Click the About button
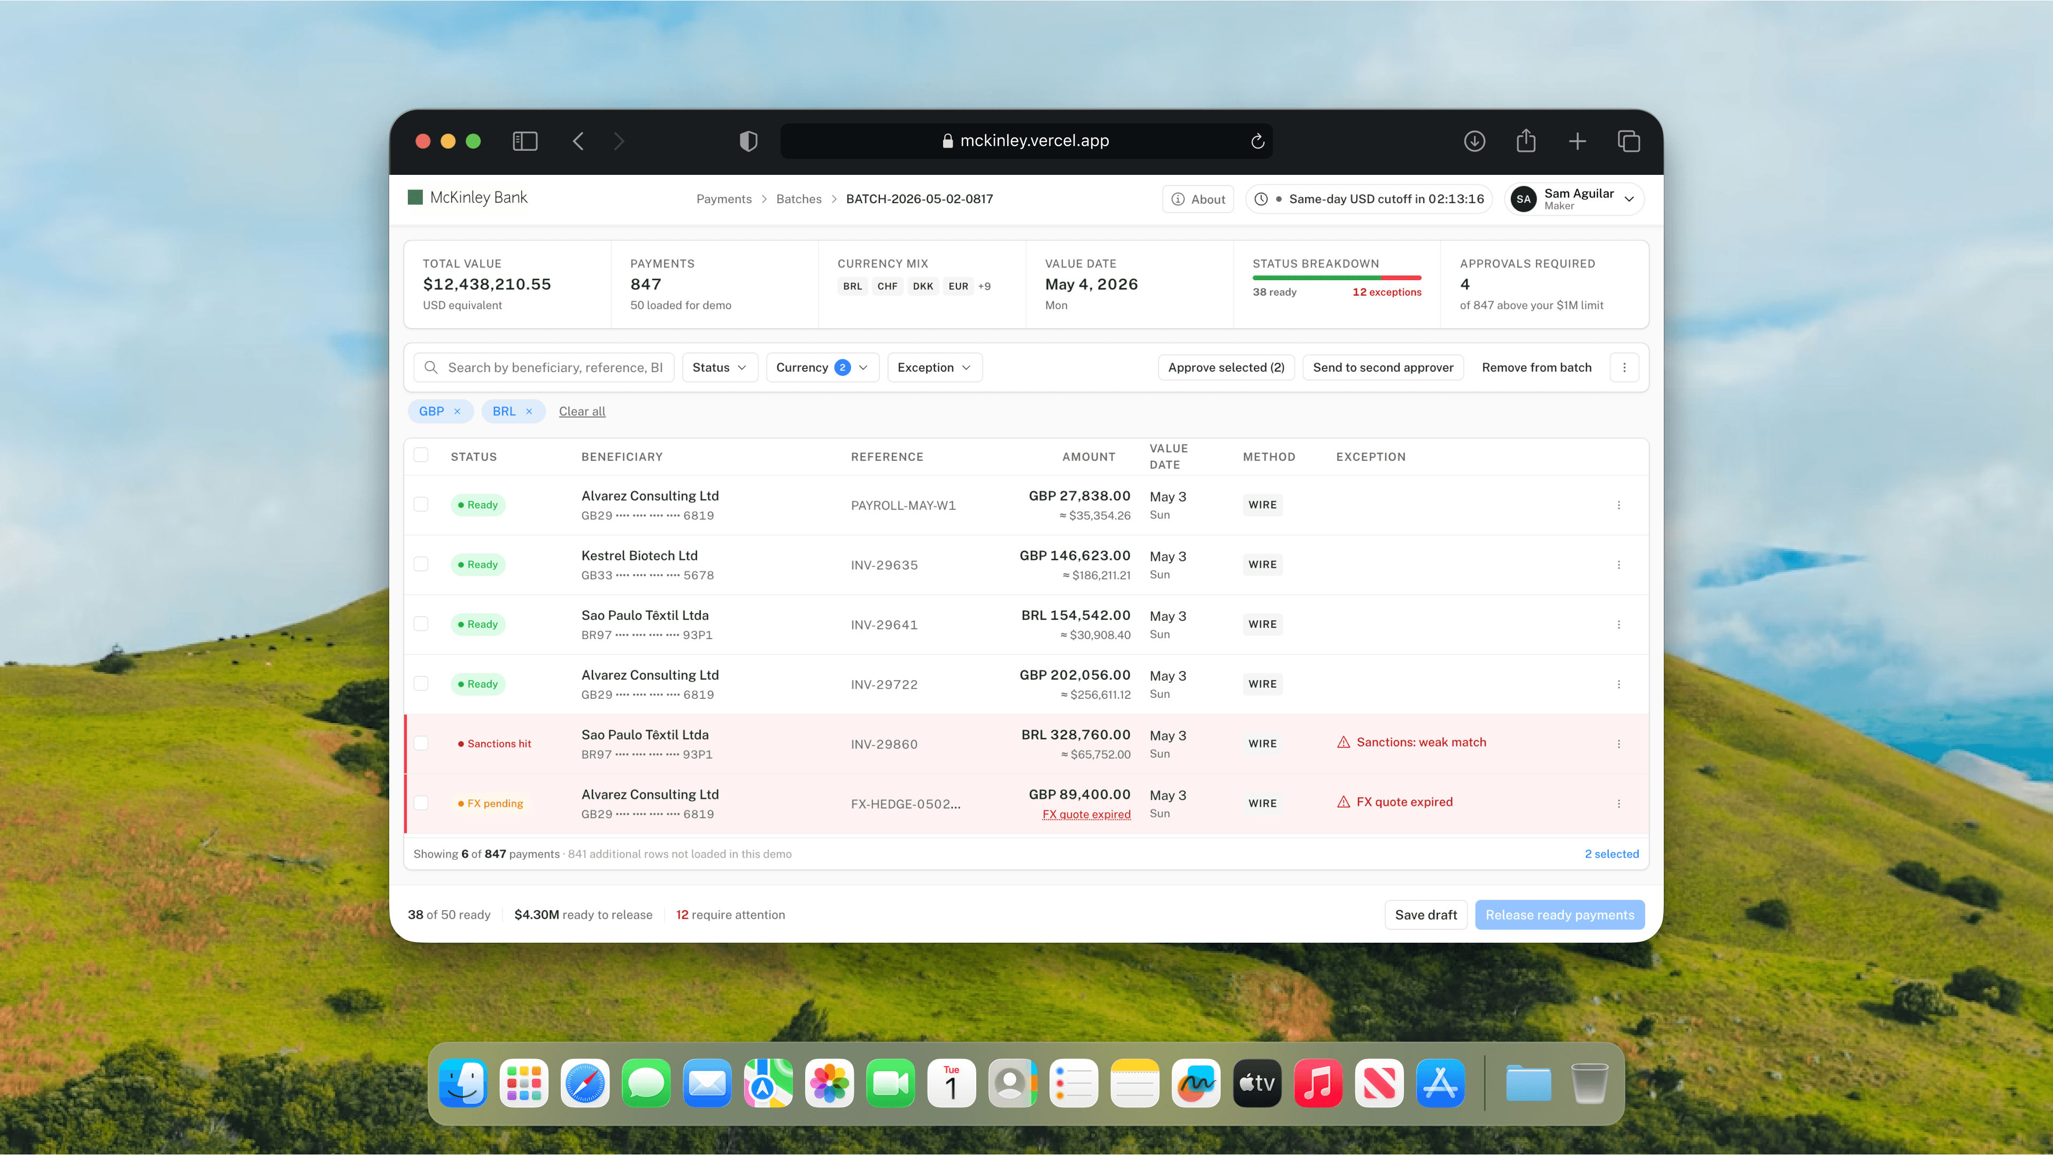The width and height of the screenshot is (2053, 1155). point(1198,199)
